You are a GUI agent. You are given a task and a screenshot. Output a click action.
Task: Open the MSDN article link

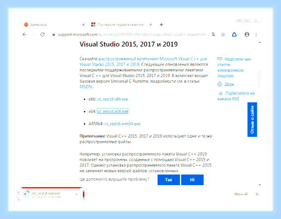[x=86, y=87]
